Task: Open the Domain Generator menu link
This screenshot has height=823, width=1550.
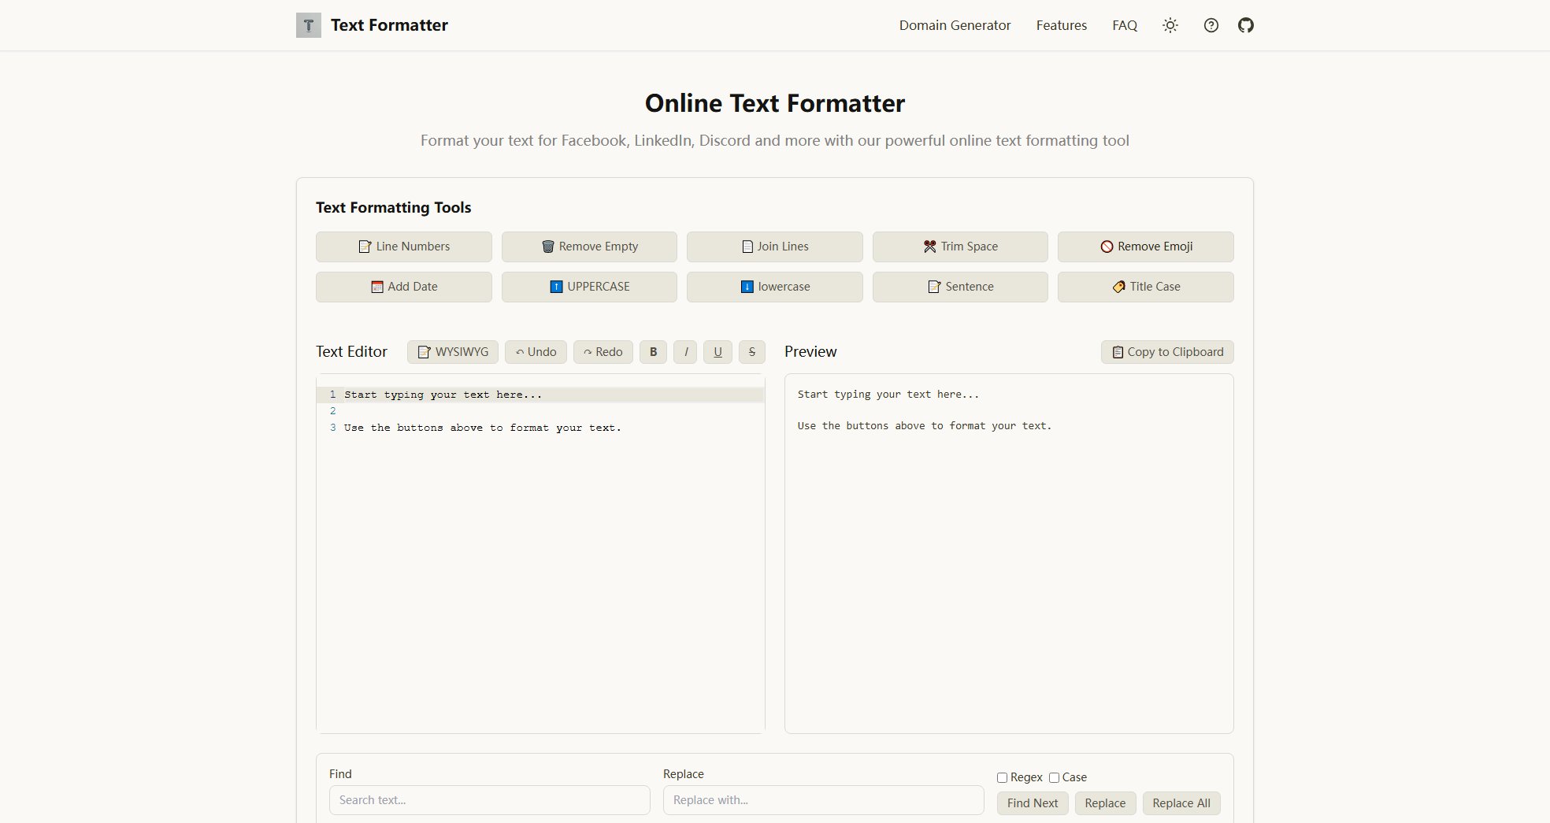Action: point(955,25)
